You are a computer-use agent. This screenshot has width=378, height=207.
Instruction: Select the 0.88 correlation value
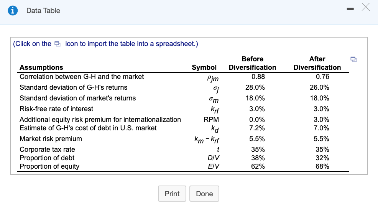tap(257, 77)
